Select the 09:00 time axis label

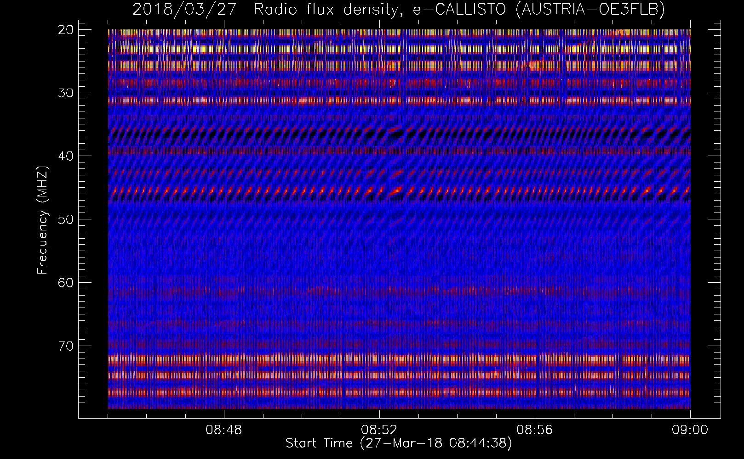690,430
